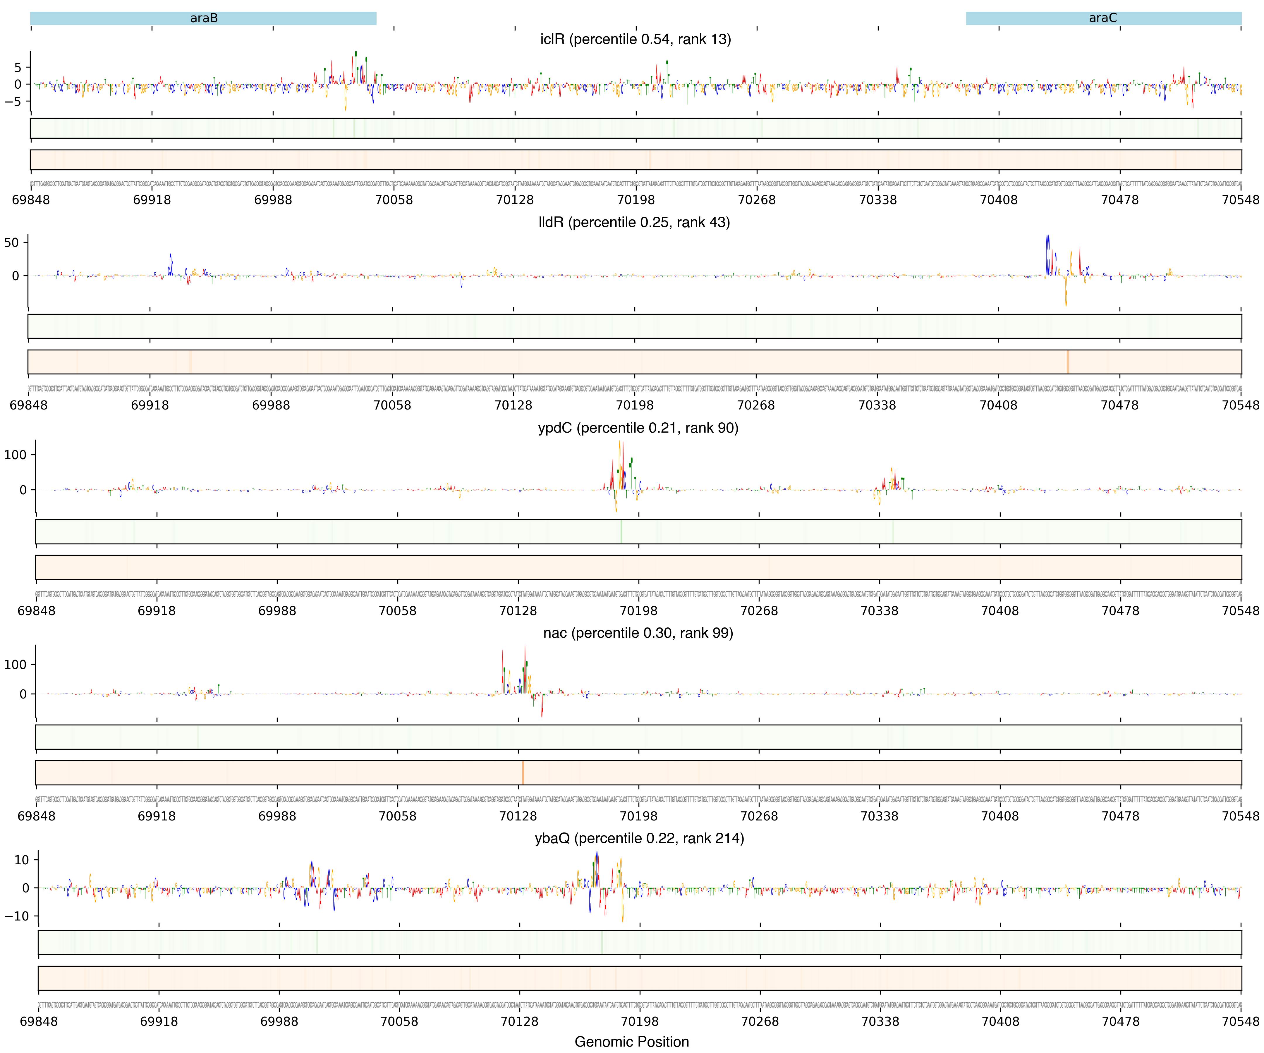Click the green ypdC heatmap stripe
Screen dimensions: 1264x1053
(621, 532)
